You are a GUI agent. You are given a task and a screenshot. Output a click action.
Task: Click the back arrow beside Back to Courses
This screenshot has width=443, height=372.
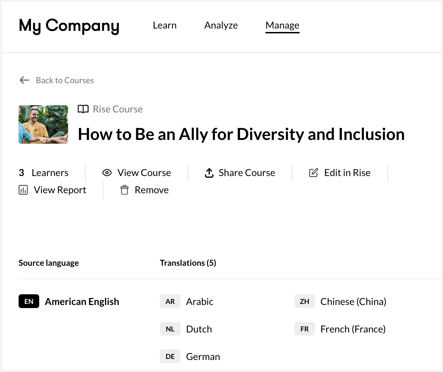(24, 80)
